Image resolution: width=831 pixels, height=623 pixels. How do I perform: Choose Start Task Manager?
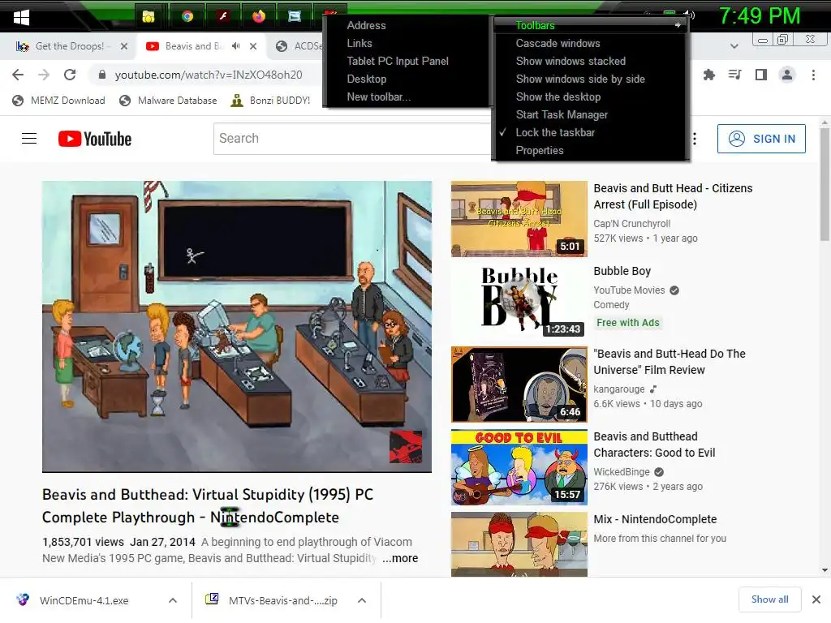[x=590, y=115]
